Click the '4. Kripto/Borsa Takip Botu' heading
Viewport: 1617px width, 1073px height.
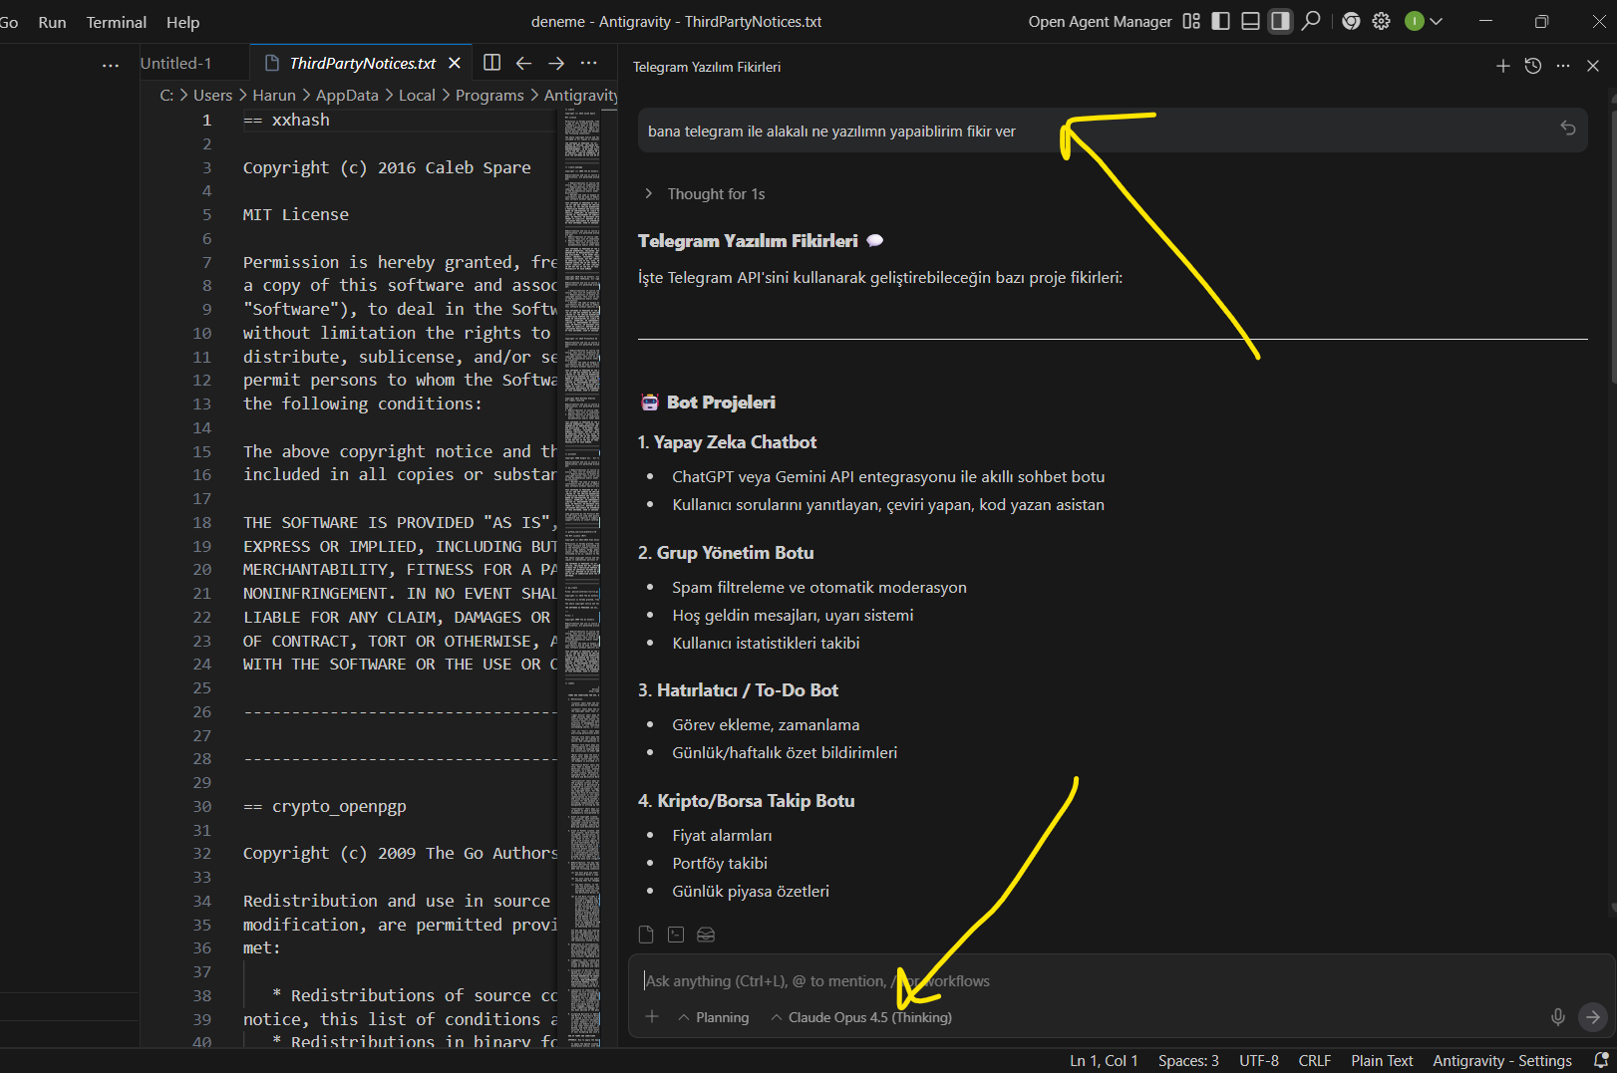point(747,801)
